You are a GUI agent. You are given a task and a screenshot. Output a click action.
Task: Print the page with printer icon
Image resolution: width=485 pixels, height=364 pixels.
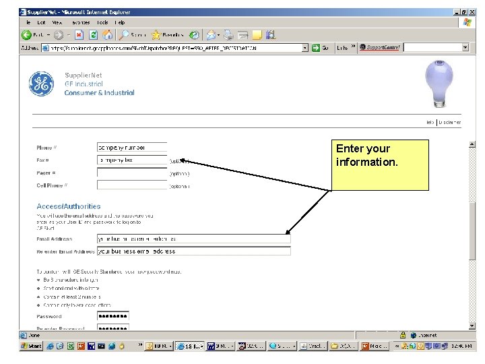click(228, 35)
